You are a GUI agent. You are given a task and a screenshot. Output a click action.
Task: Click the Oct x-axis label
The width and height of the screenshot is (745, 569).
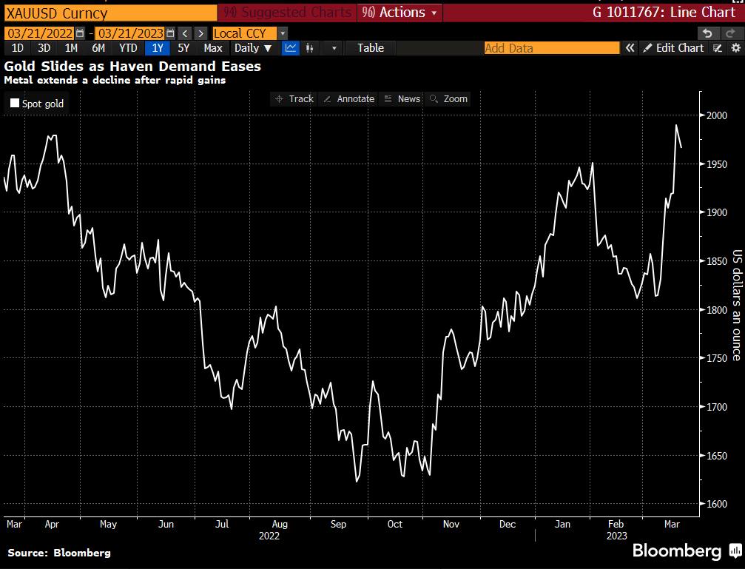(x=395, y=525)
